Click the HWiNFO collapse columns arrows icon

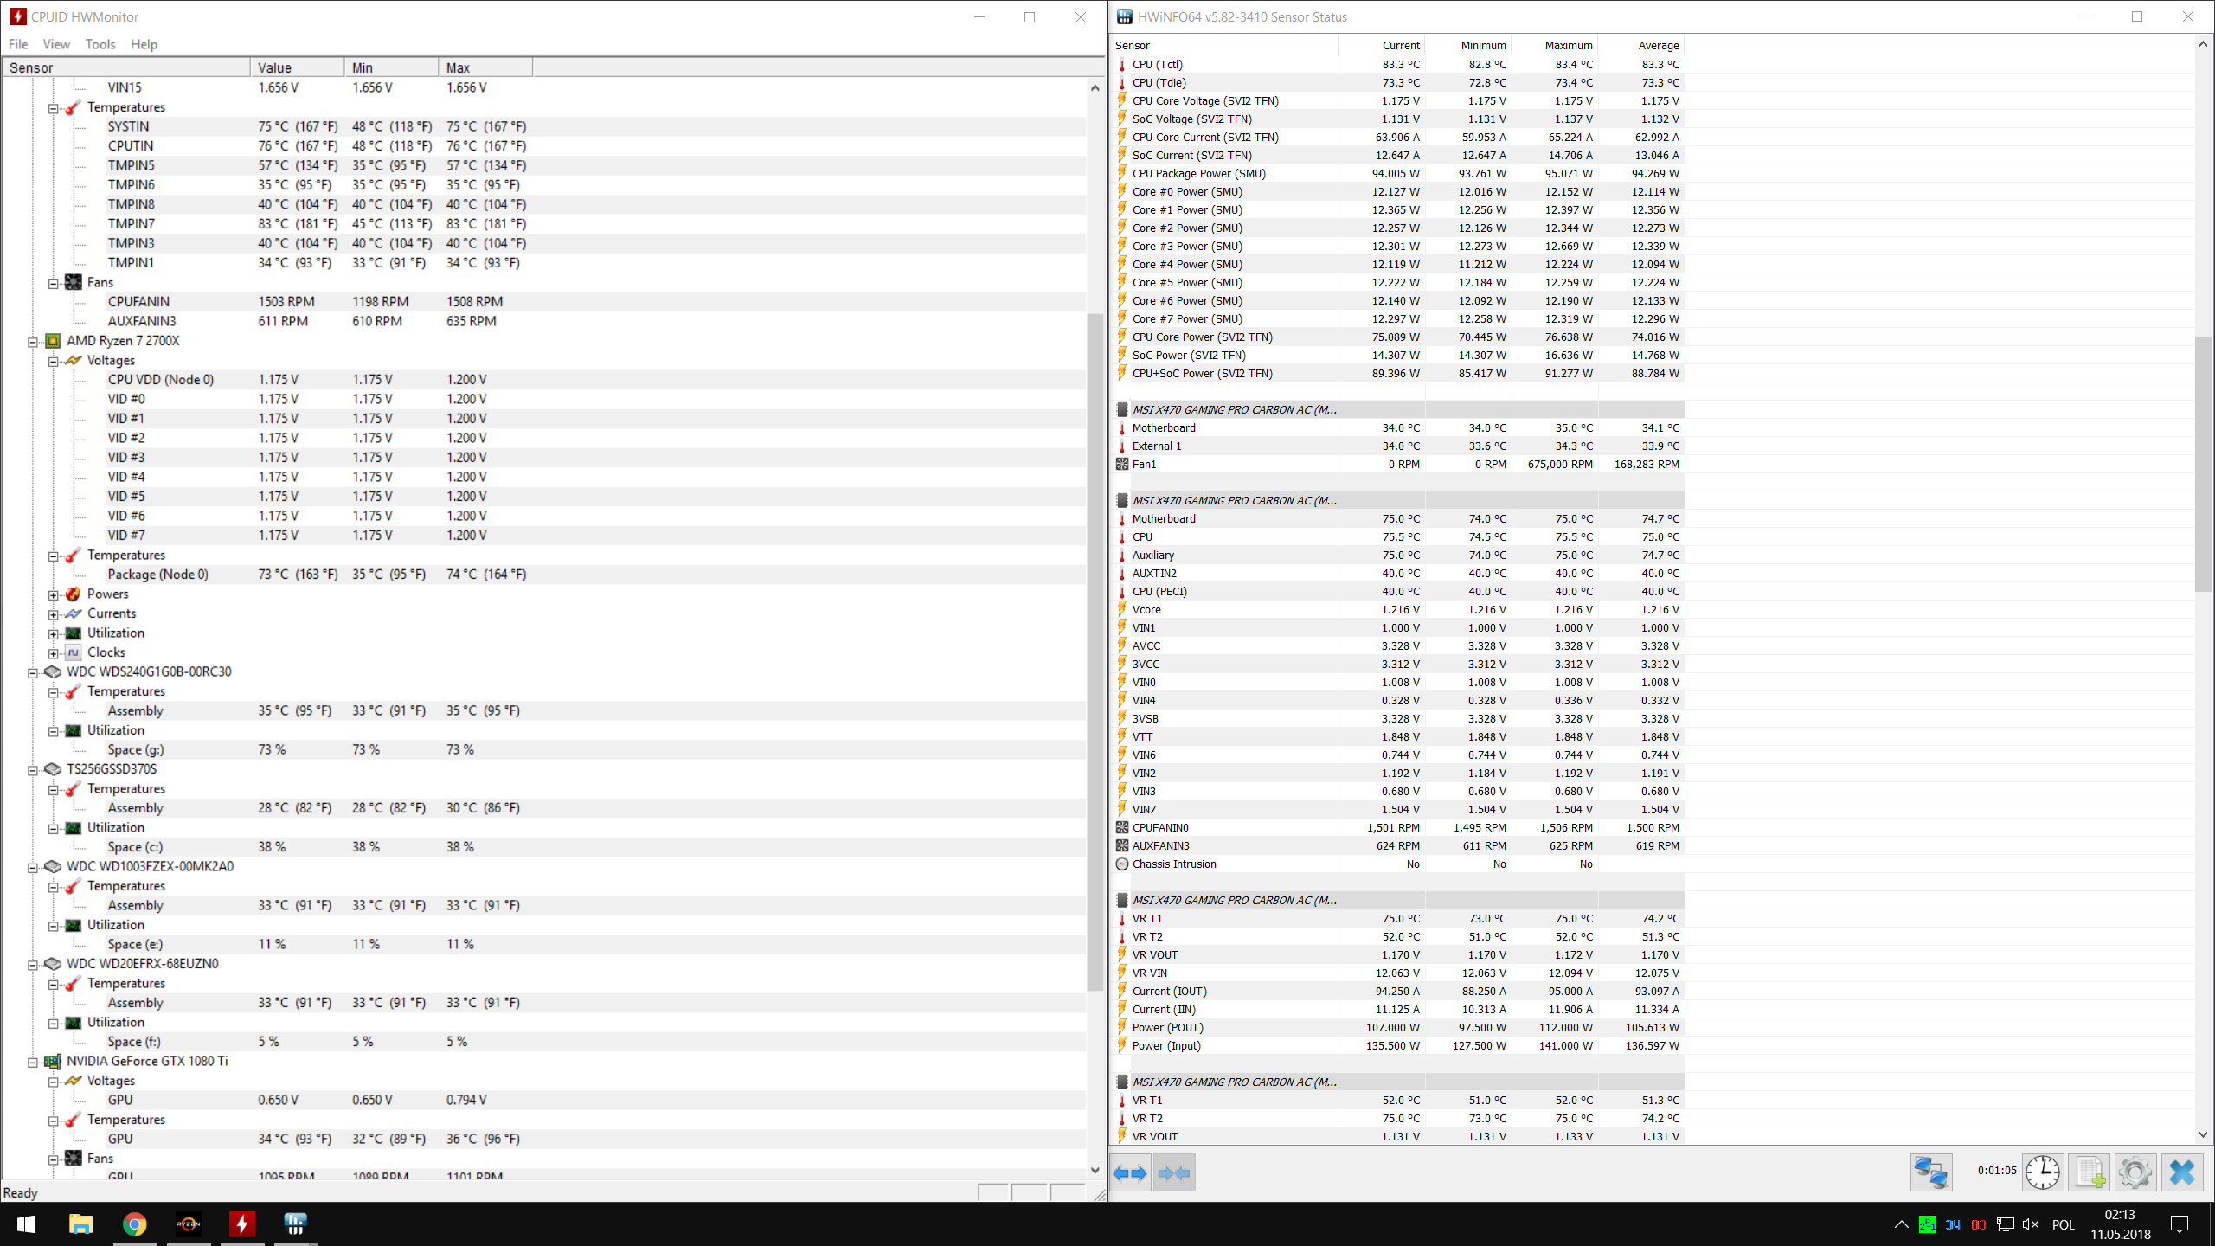tap(1175, 1173)
